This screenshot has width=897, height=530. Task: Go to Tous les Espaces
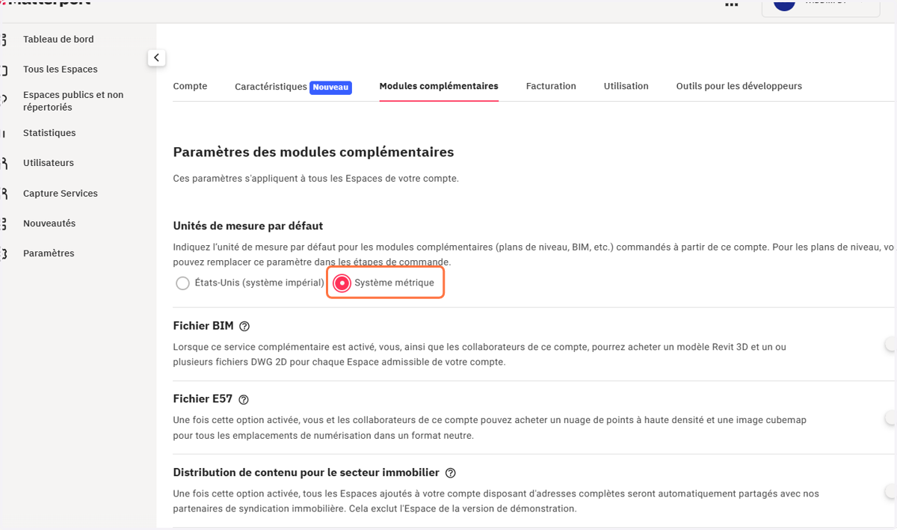[x=60, y=69]
